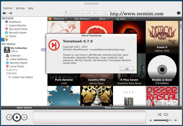
Task: Click the PLAYLISTS heading
Action: pos(12,70)
